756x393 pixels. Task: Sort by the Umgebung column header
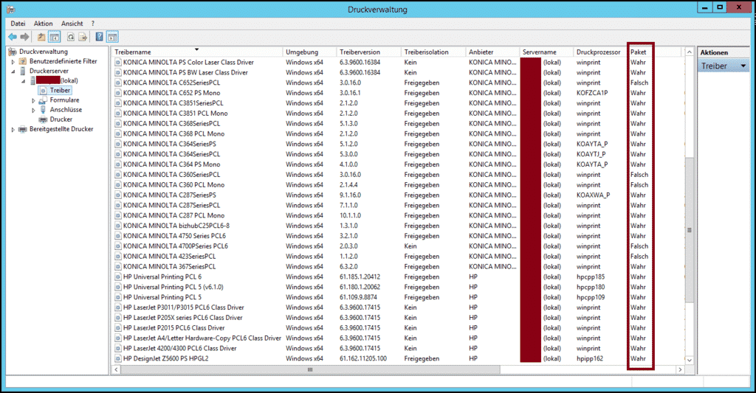coord(309,52)
